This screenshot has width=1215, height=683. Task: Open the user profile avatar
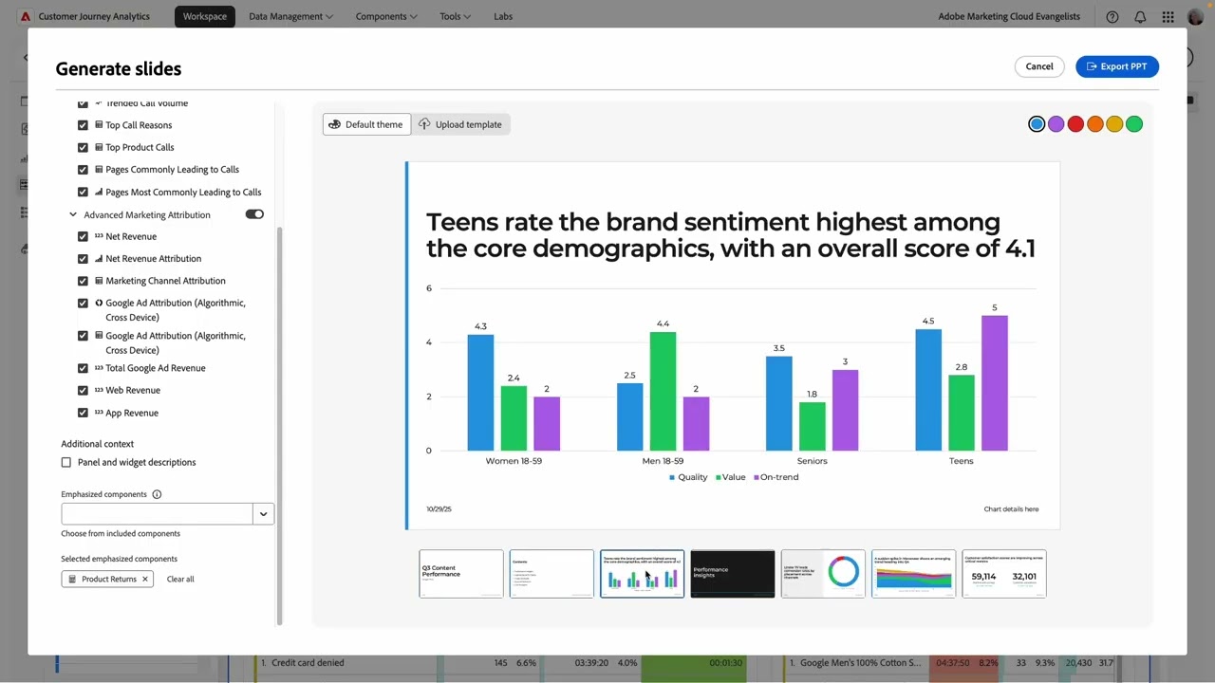[x=1195, y=16]
